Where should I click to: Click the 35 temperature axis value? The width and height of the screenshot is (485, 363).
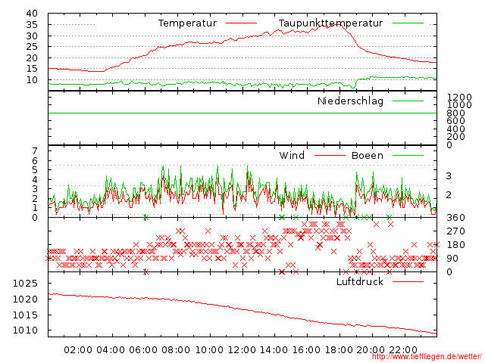(32, 25)
